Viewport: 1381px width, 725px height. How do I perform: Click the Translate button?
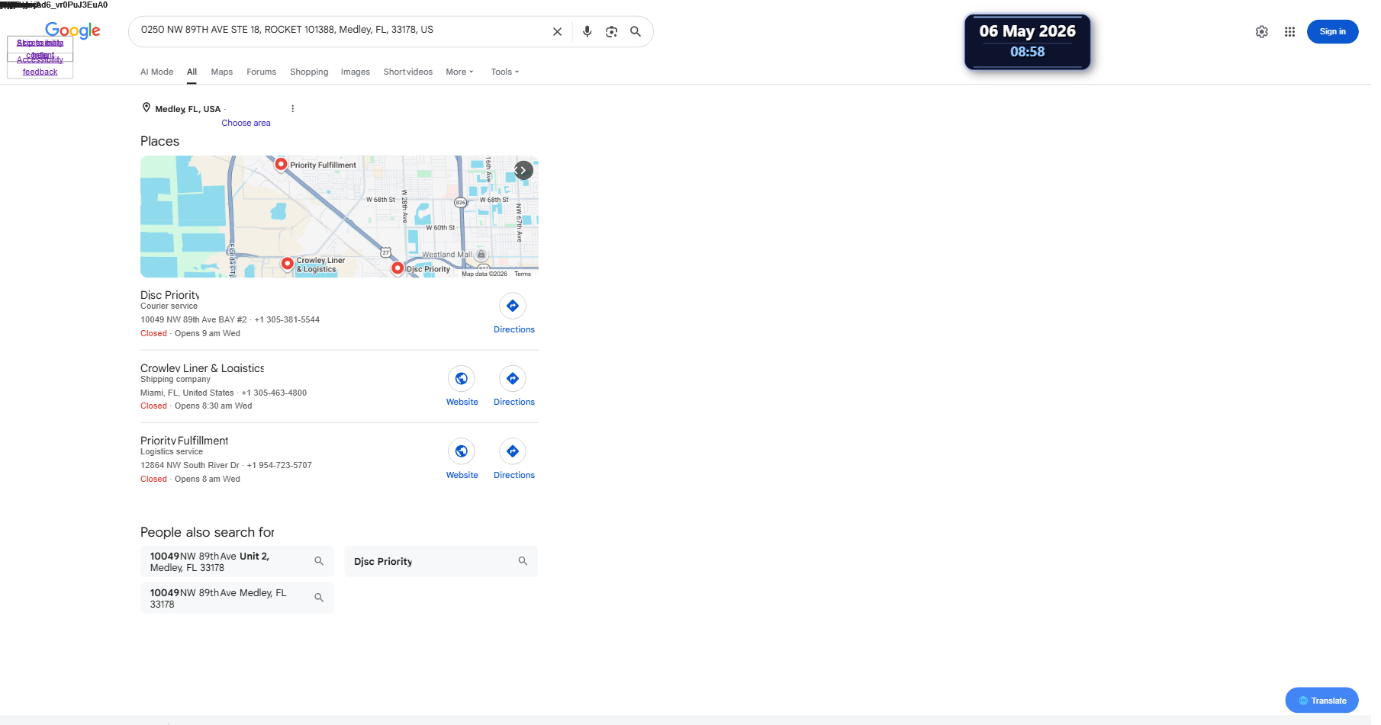(1321, 701)
